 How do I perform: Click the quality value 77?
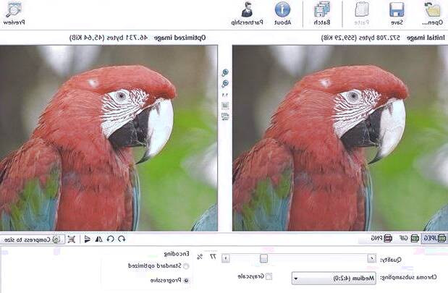pyautogui.click(x=213, y=257)
